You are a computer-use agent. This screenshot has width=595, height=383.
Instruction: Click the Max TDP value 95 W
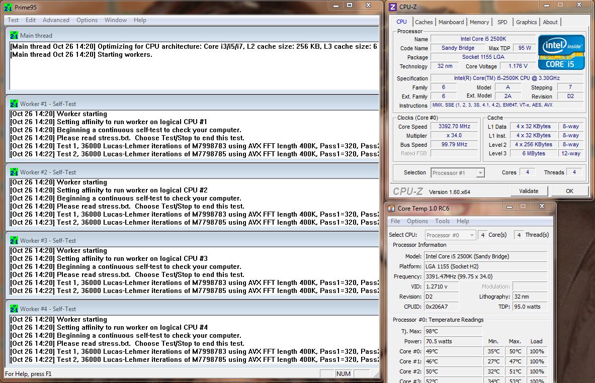click(525, 48)
